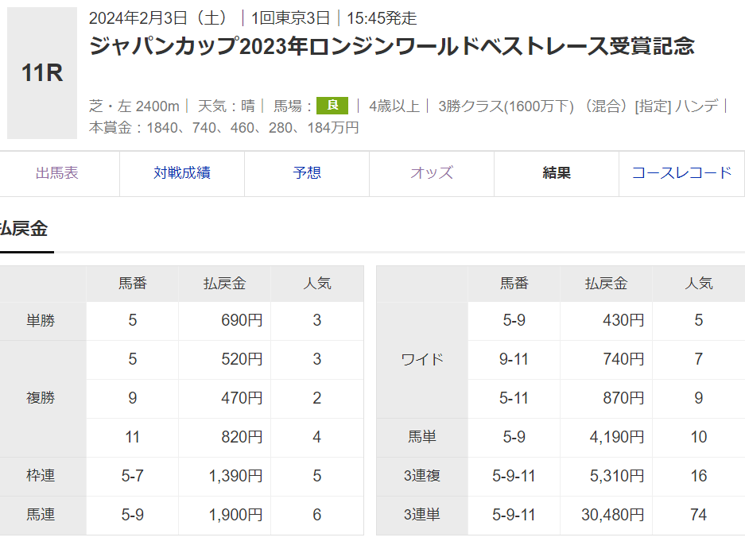This screenshot has height=545, width=745.
Task: Switch to the 対戦成績 tab
Action: pos(182,173)
